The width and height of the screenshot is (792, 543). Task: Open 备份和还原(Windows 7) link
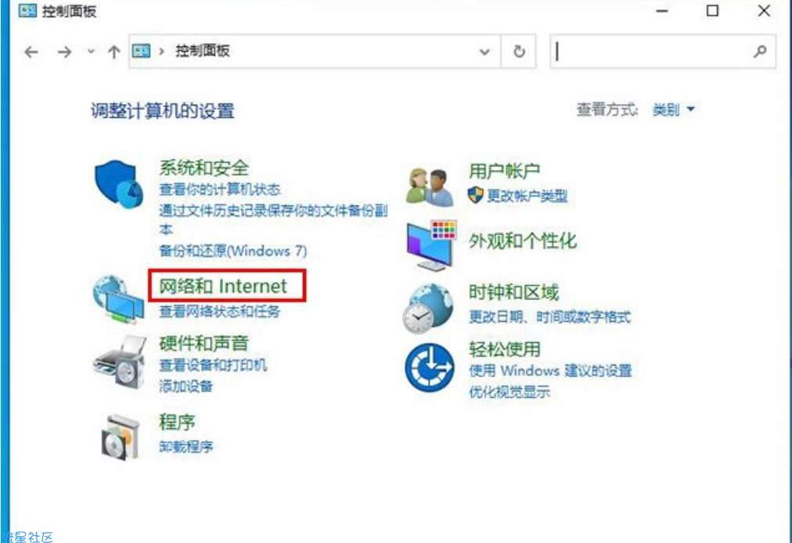(x=233, y=251)
